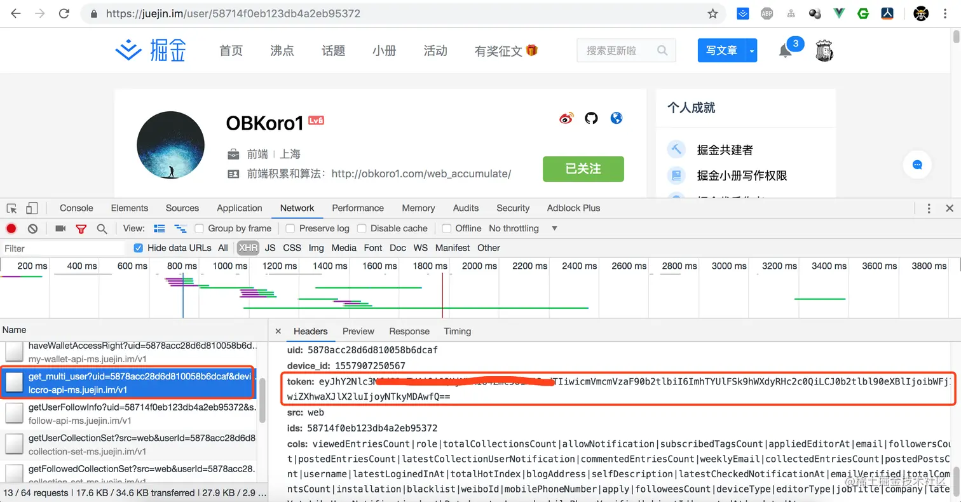
Task: Open OBKoro1's personal website globe icon
Action: click(x=616, y=118)
